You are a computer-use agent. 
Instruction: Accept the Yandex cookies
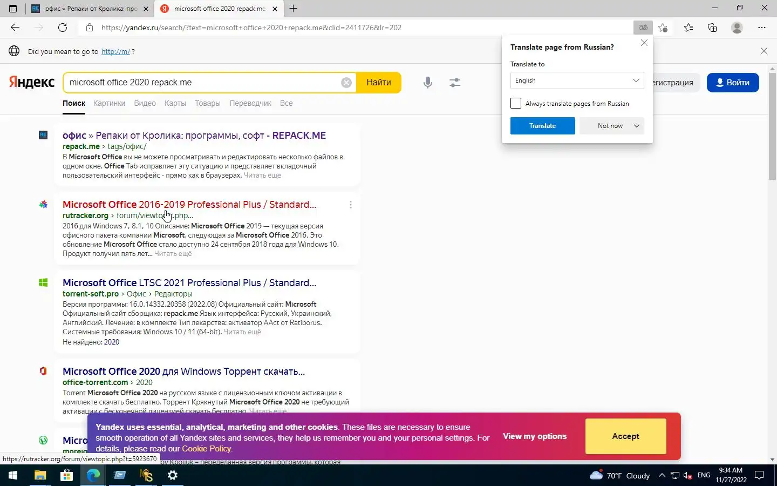click(x=625, y=436)
